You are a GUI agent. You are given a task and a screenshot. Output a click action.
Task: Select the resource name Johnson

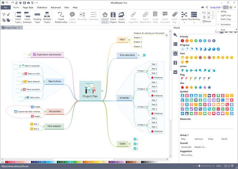(x=199, y=139)
